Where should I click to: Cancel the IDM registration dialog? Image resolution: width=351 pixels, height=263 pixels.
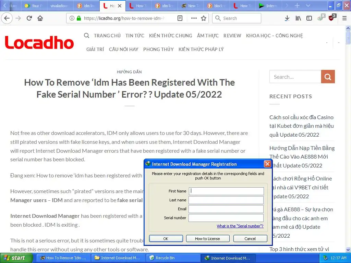tap(250, 239)
